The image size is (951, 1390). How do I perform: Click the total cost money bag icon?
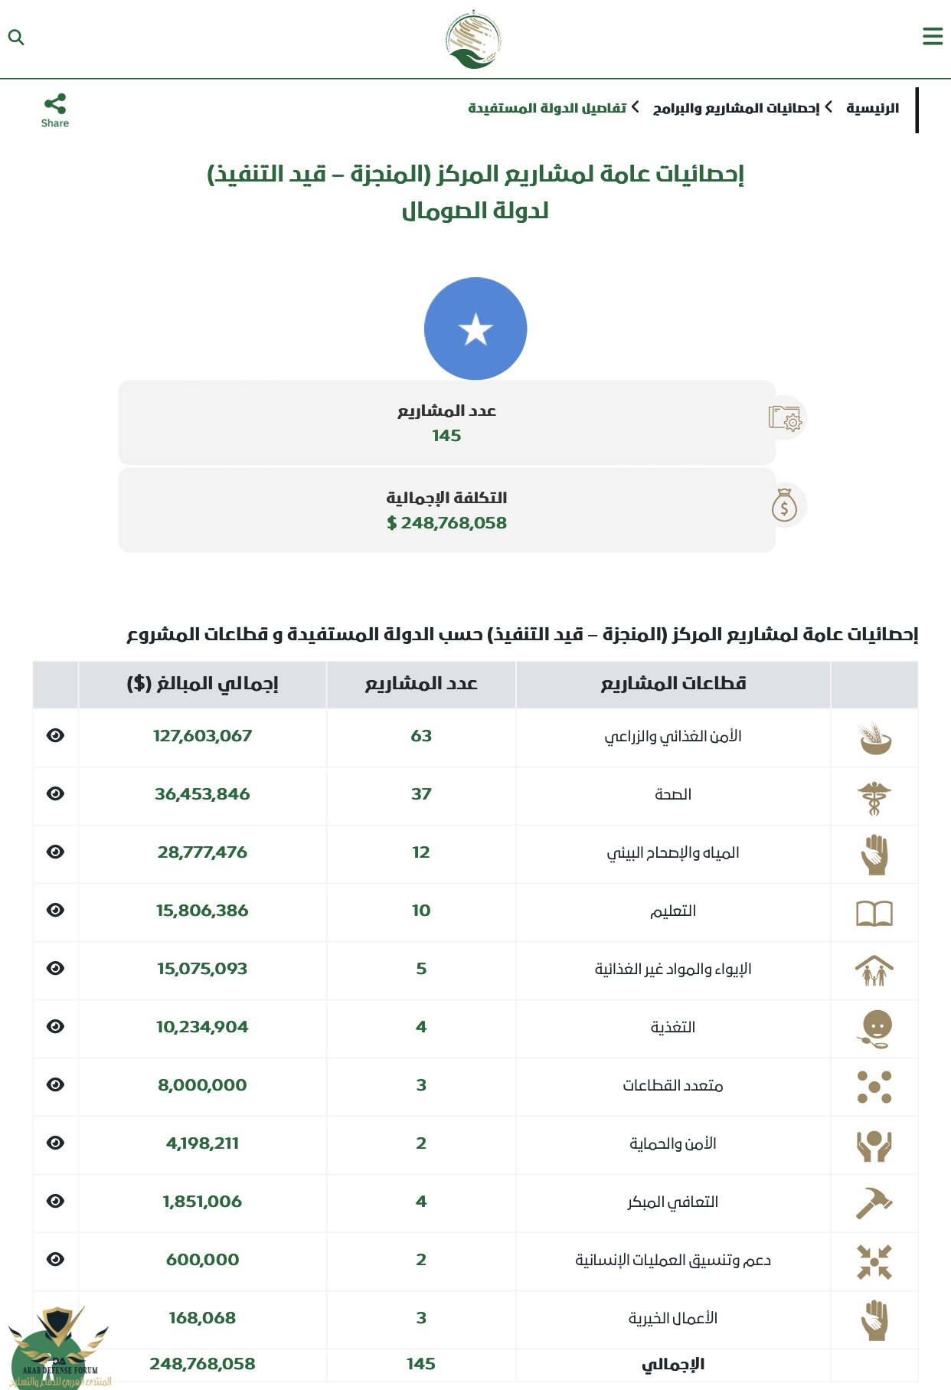pyautogui.click(x=785, y=506)
